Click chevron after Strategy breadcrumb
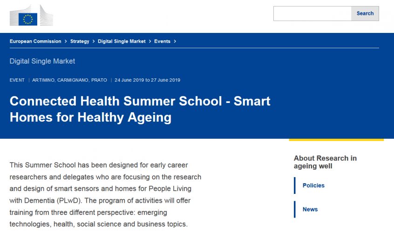 [94, 41]
